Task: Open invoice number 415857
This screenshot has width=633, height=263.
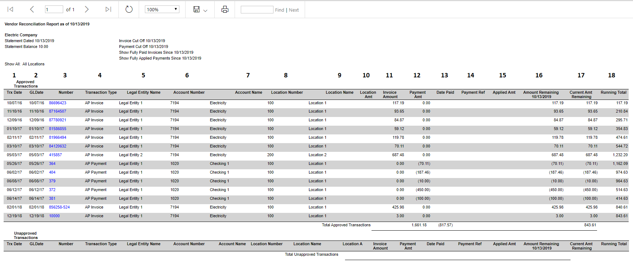Action: tap(56, 155)
